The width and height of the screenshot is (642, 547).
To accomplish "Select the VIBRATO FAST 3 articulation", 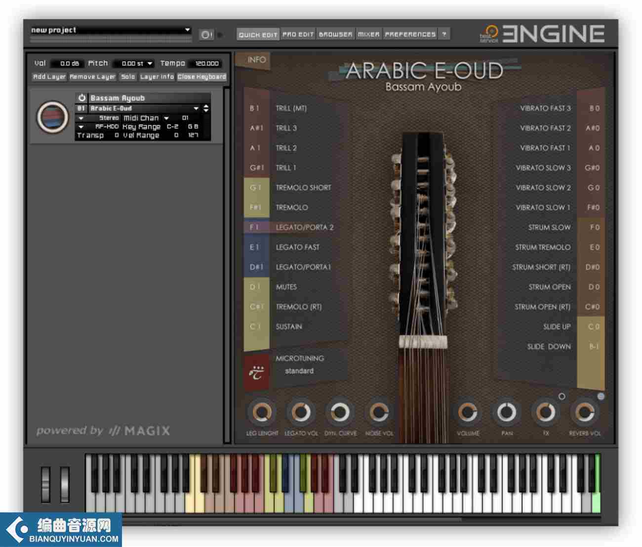I will pyautogui.click(x=545, y=108).
